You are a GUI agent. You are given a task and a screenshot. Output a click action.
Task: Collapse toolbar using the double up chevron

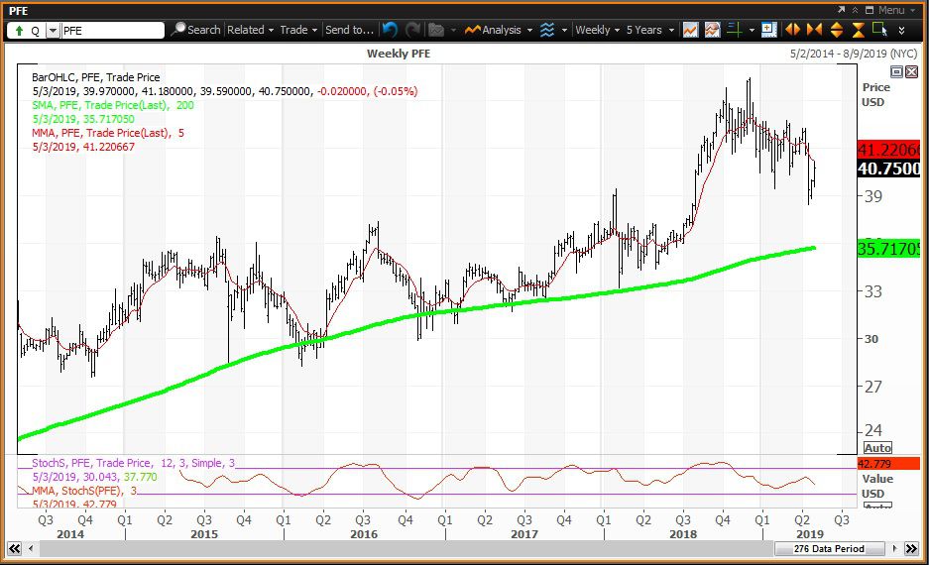[855, 10]
